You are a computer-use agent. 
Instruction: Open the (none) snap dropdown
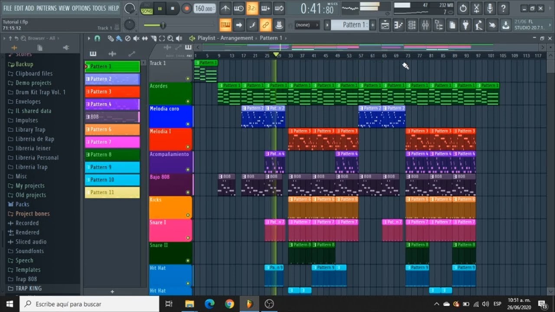307,25
